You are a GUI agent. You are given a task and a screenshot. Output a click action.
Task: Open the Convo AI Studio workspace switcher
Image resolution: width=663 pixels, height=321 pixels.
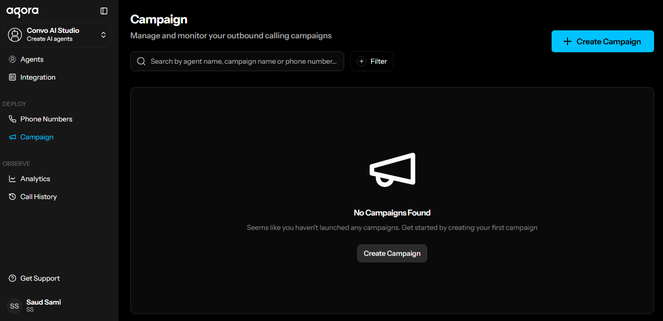tap(57, 34)
